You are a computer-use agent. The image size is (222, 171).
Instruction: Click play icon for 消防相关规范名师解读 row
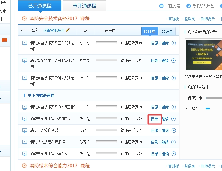point(173,142)
